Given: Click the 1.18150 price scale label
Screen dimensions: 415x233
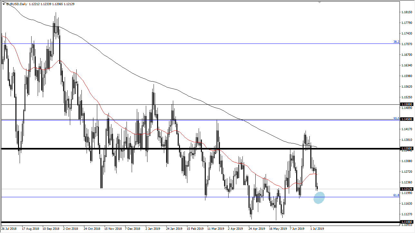Looking at the screenshot, I should [x=407, y=12].
